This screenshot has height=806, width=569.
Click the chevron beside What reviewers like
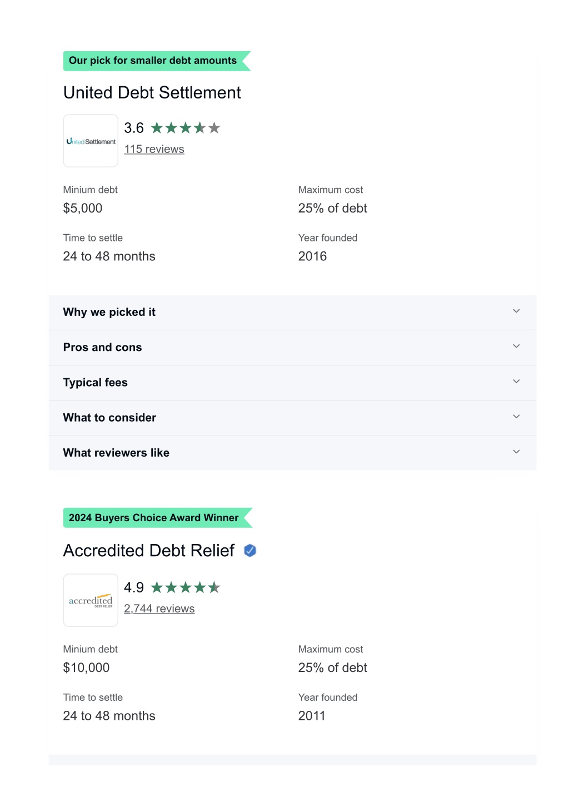point(516,451)
